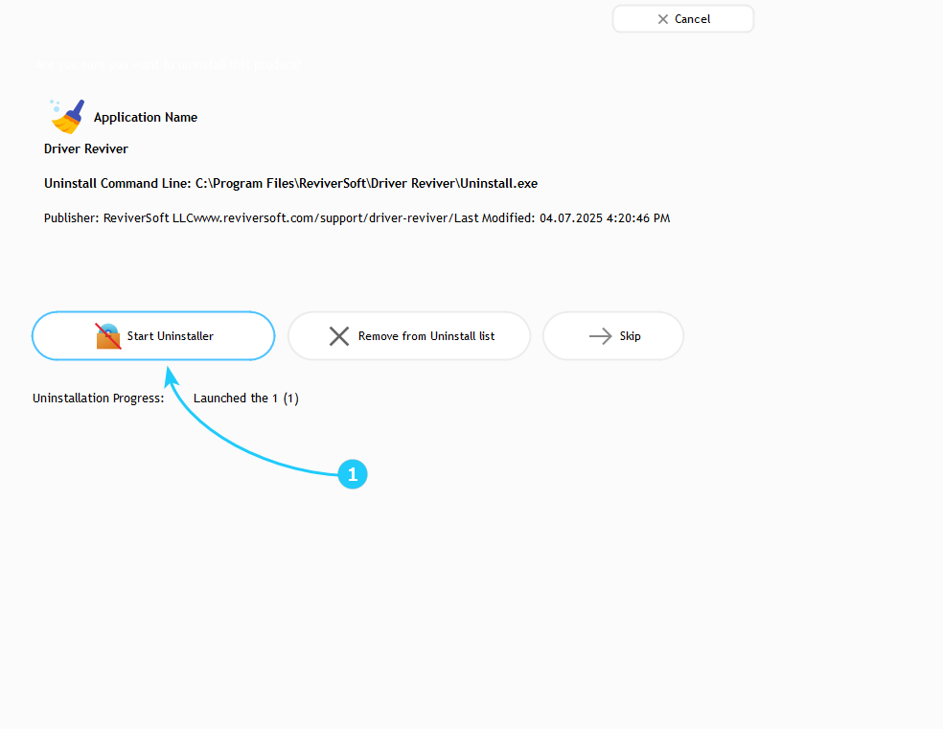Click the Last Modified date and time
This screenshot has height=729, width=943.
(604, 218)
